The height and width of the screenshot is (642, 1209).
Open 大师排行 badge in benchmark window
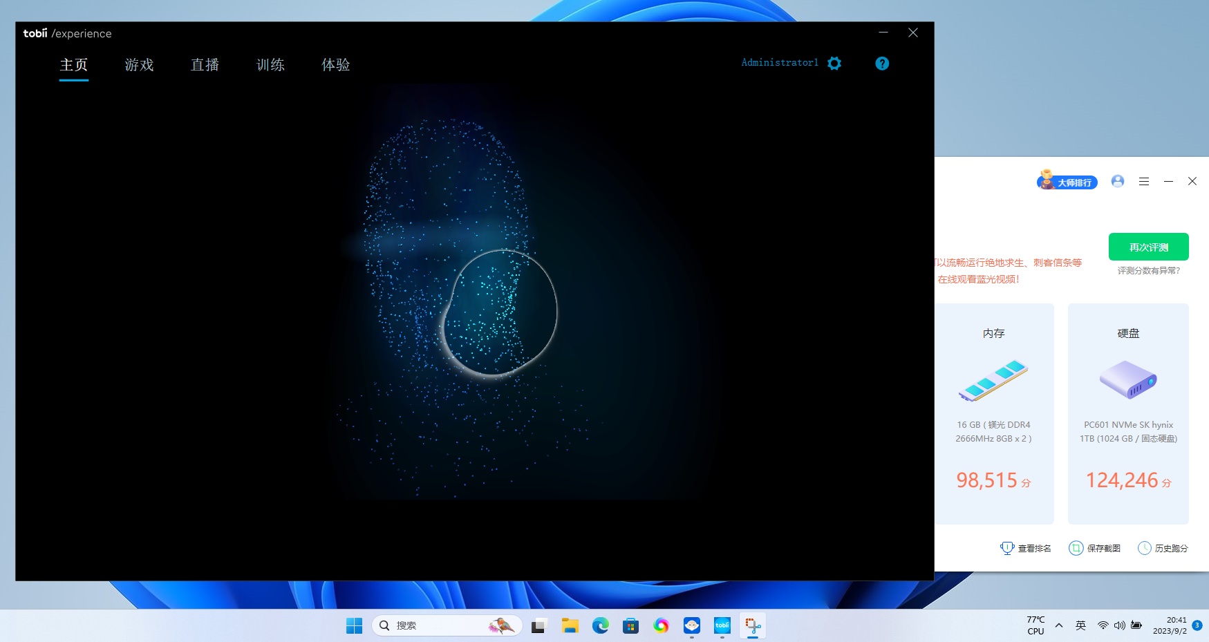(x=1067, y=180)
